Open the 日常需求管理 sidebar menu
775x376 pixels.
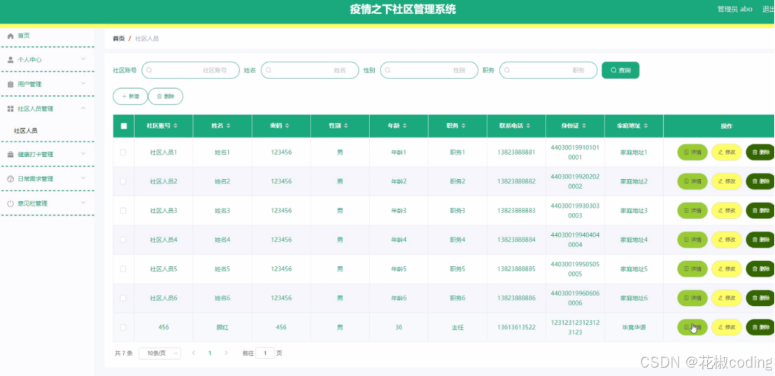tap(47, 179)
